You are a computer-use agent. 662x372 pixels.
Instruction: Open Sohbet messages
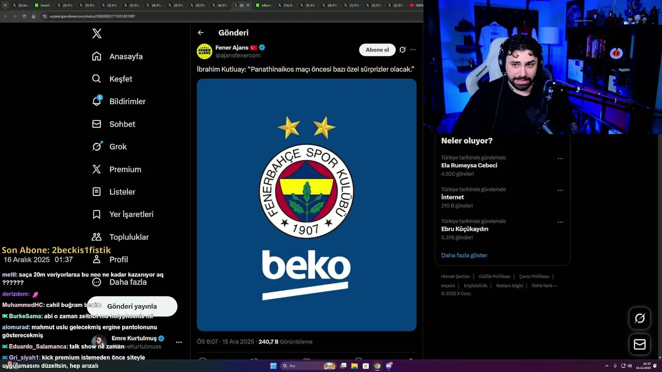point(113,124)
